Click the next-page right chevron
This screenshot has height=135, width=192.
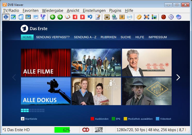178,77
